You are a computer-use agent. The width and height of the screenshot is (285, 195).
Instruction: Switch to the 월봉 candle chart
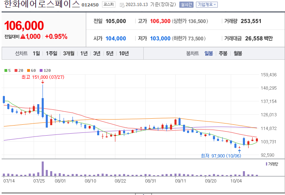tap(238, 53)
